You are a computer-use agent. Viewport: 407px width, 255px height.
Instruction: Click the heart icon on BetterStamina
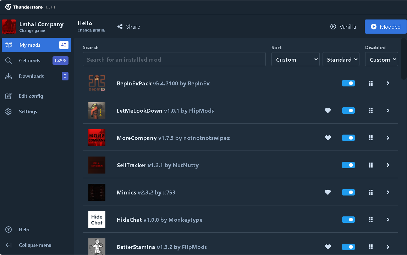pos(328,247)
